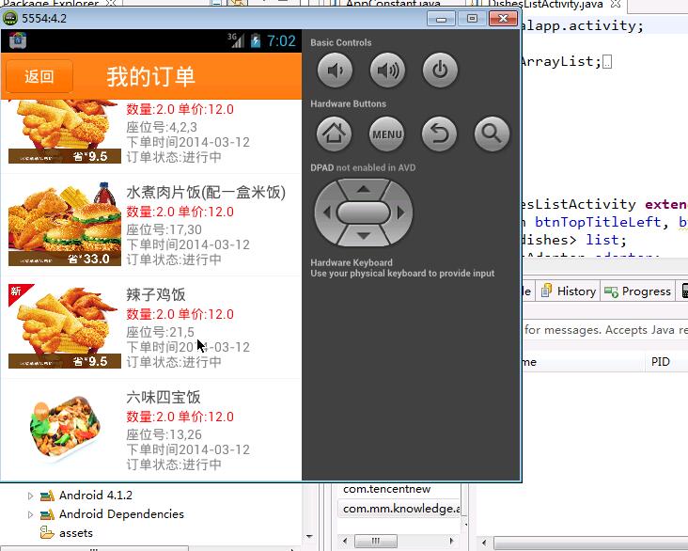Tap the emulator MENU hardware button

click(386, 134)
